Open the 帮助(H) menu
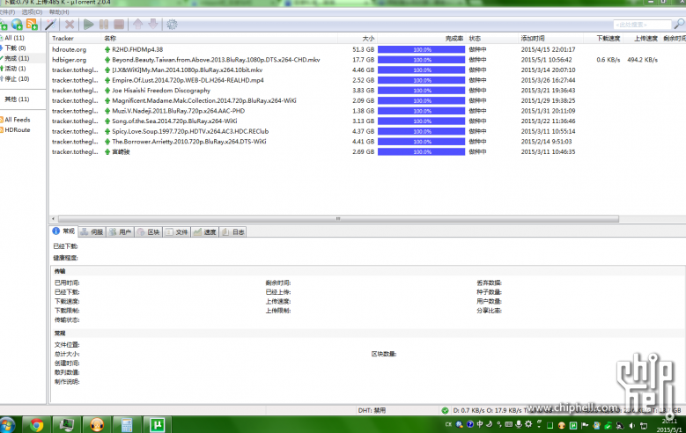The image size is (686, 433). coord(59,12)
